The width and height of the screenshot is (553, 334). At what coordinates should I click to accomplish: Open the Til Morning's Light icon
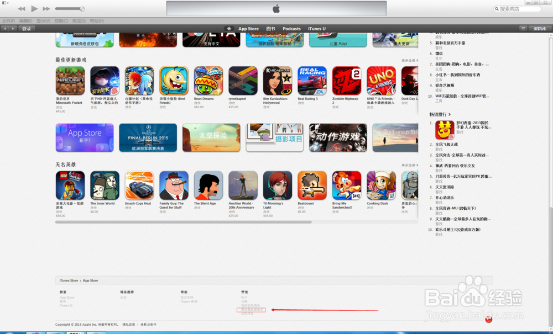coord(278,185)
